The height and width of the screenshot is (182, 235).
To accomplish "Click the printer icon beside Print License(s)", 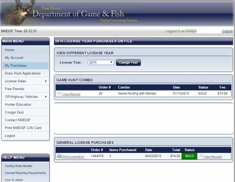I will pyautogui.click(x=59, y=156).
